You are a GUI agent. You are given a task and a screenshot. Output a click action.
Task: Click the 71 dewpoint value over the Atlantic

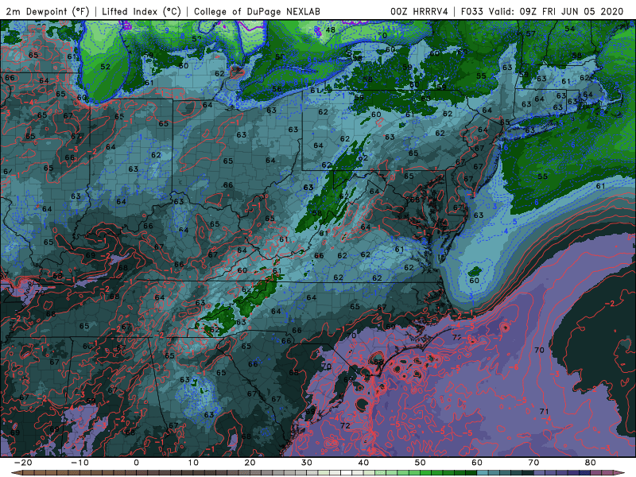click(x=545, y=411)
